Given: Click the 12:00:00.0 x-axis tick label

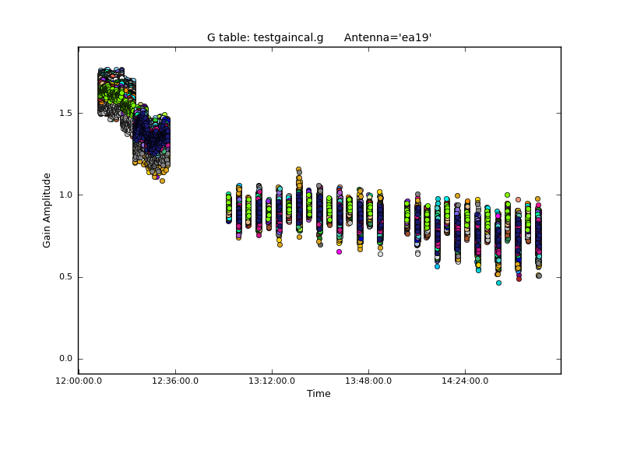Looking at the screenshot, I should [x=78, y=381].
